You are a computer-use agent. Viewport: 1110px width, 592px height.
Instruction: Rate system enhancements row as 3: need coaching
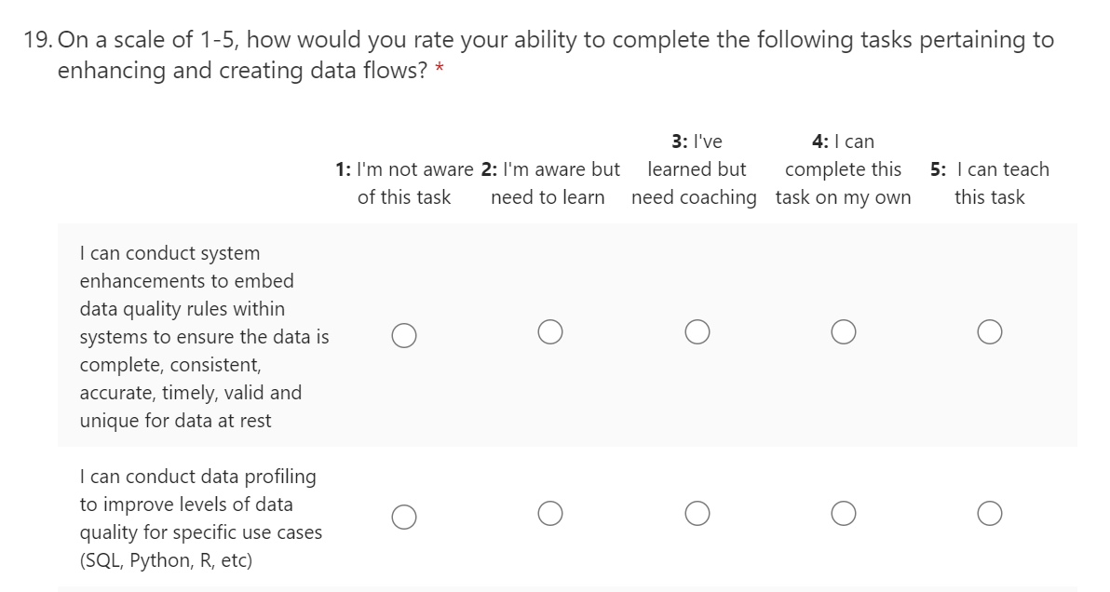[697, 331]
